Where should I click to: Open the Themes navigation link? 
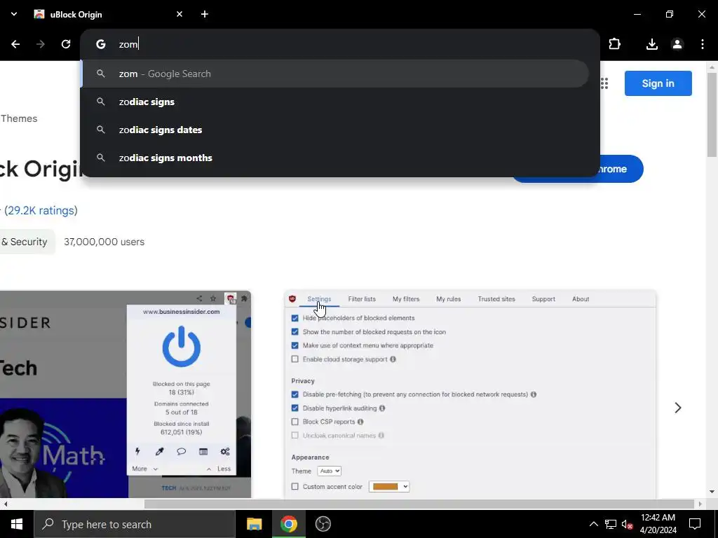point(19,118)
